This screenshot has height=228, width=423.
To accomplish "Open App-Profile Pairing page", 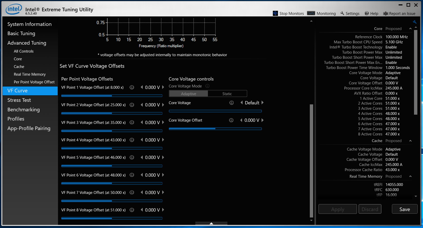I will point(29,128).
